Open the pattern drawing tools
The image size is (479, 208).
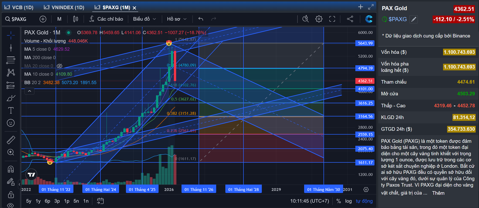click(11, 73)
